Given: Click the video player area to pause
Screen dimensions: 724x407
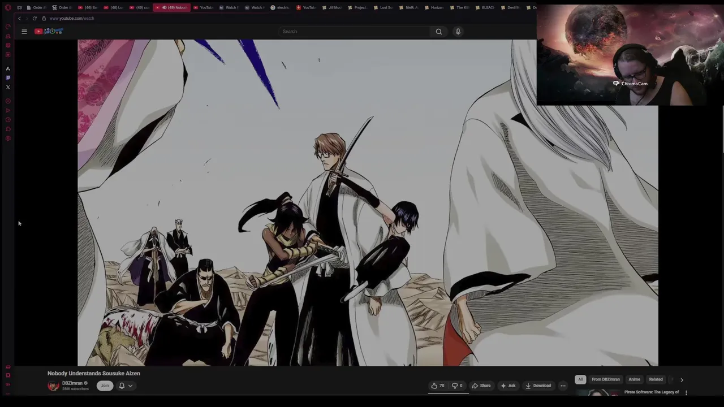Looking at the screenshot, I should pos(368,202).
